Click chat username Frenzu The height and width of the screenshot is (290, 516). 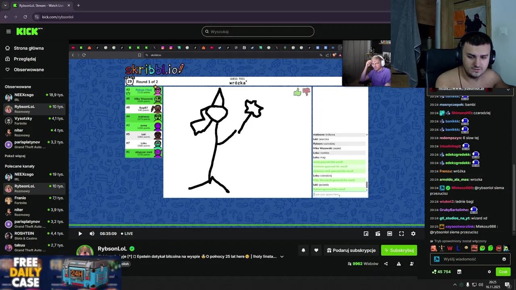pos(446,171)
